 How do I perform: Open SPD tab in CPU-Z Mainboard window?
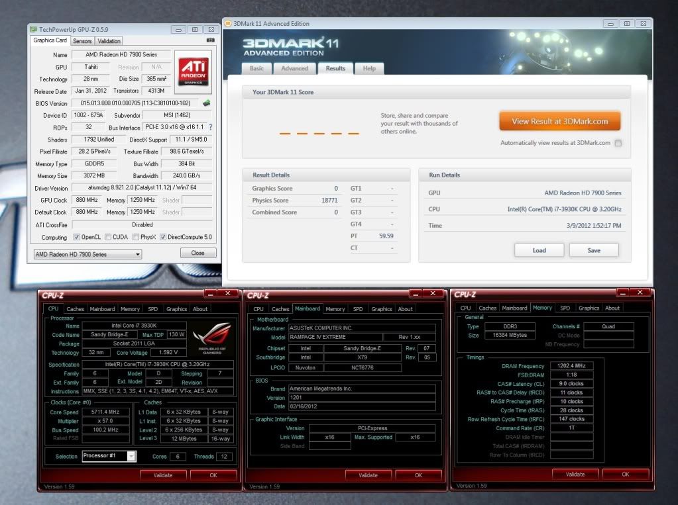point(358,309)
